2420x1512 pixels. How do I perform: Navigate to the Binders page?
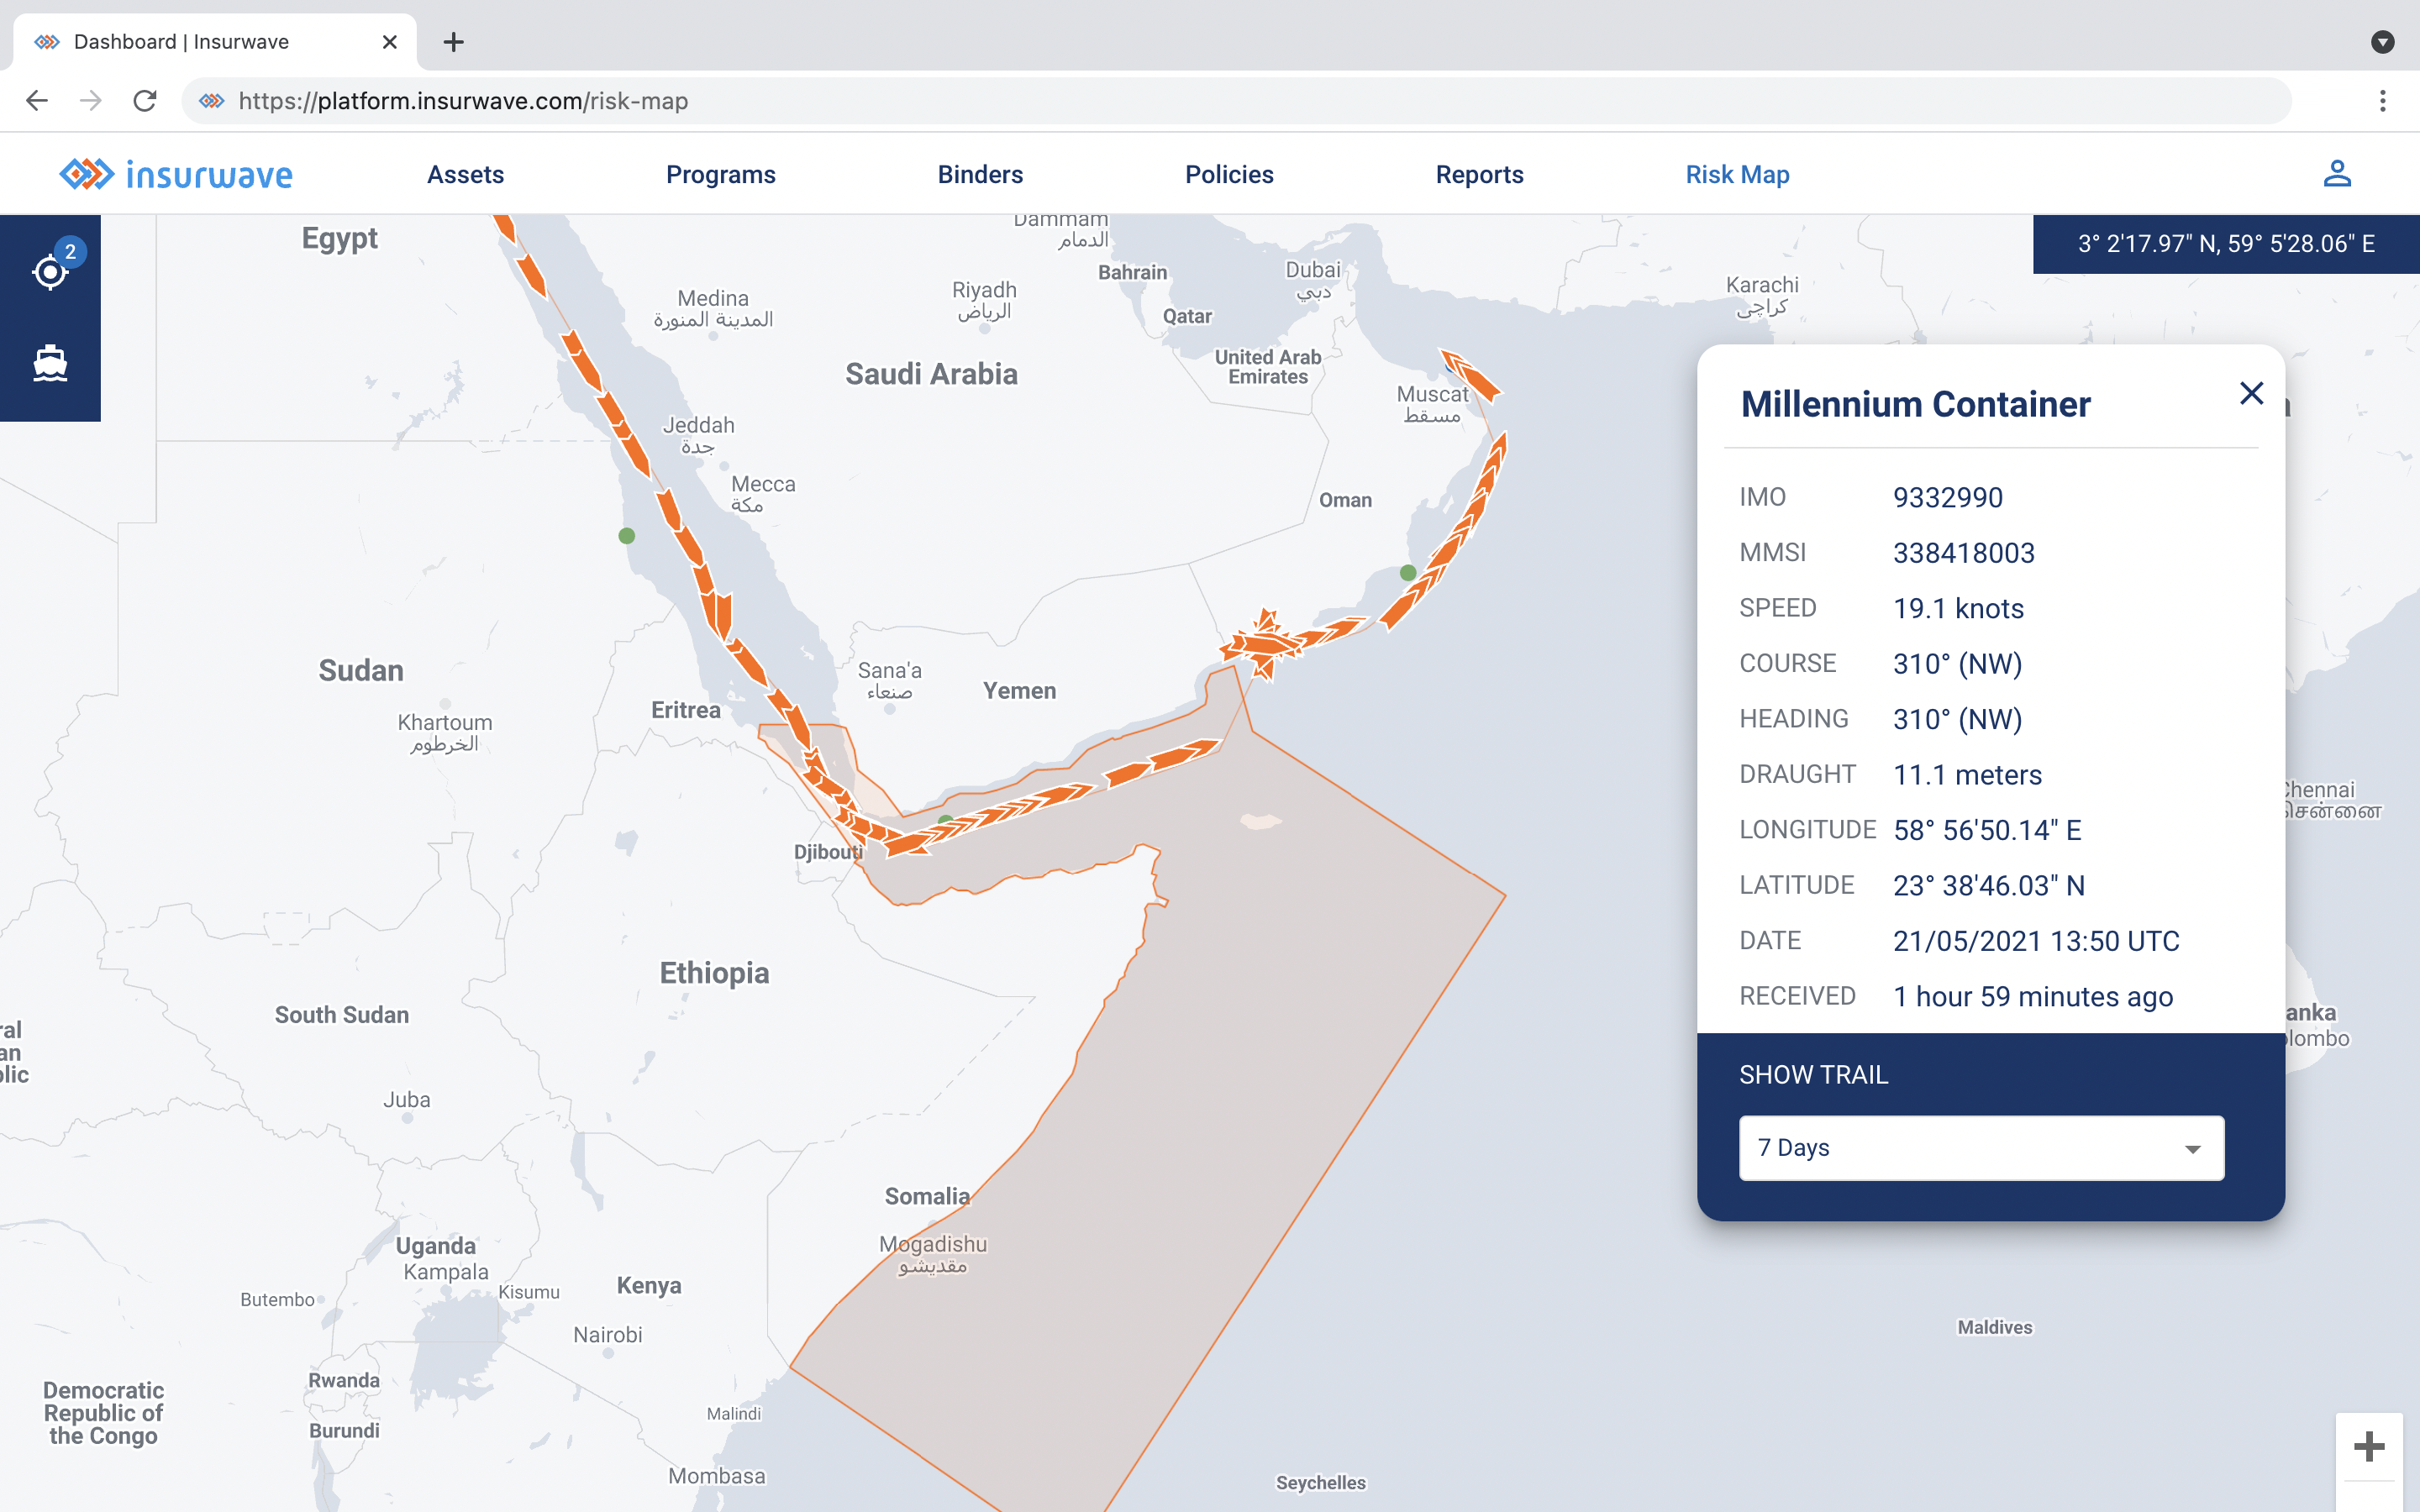tap(979, 174)
